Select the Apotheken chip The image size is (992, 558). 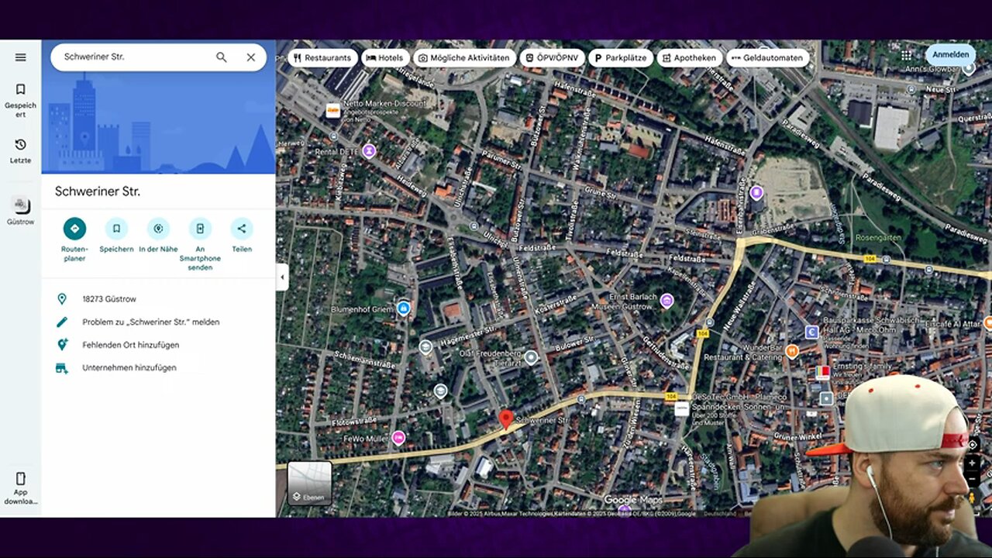(x=690, y=58)
